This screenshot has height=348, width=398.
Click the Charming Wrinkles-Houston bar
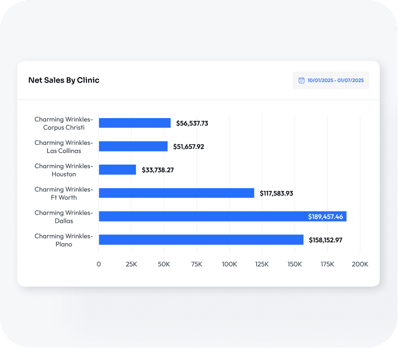pos(117,169)
